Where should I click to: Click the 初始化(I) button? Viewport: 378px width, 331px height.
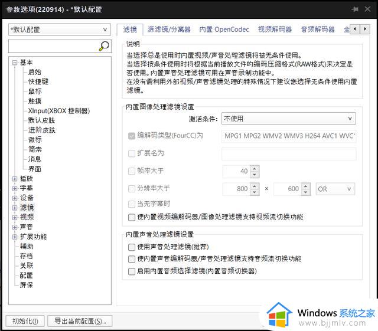25,321
